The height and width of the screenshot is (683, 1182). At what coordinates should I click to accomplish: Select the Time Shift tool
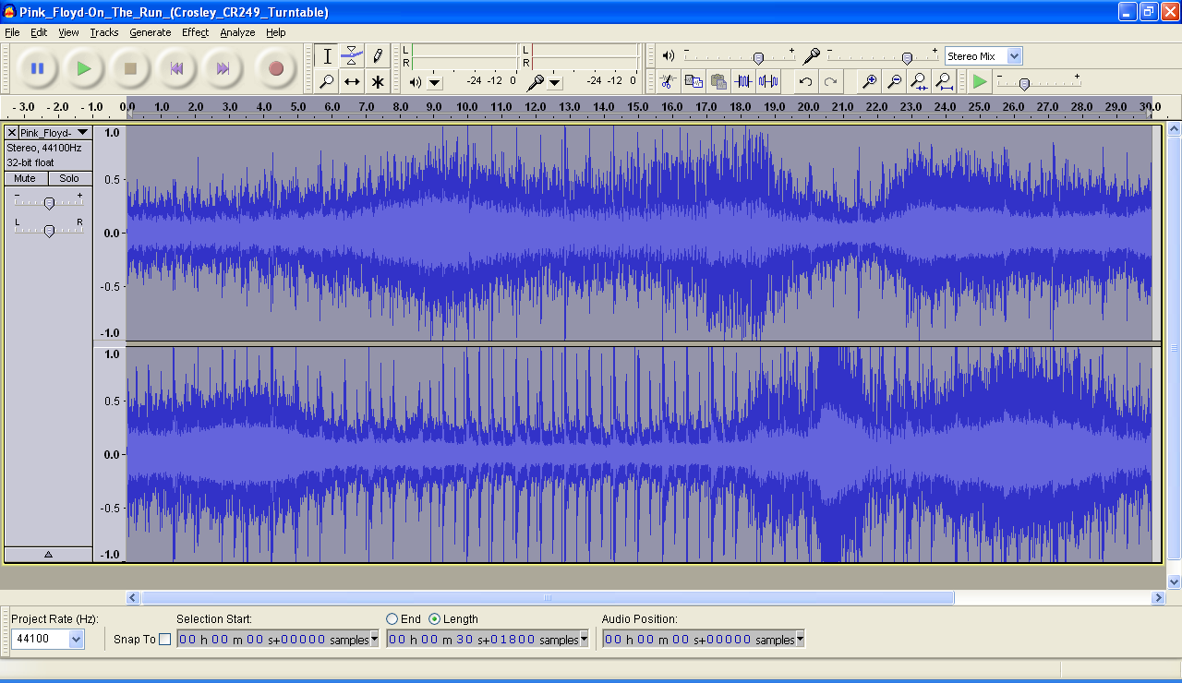tap(352, 81)
